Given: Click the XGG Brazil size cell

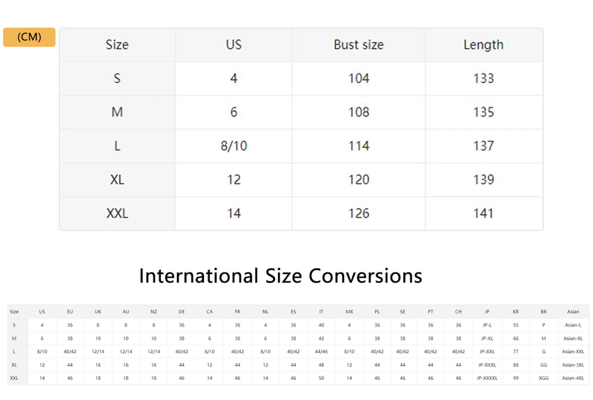Looking at the screenshot, I should pyautogui.click(x=543, y=379).
